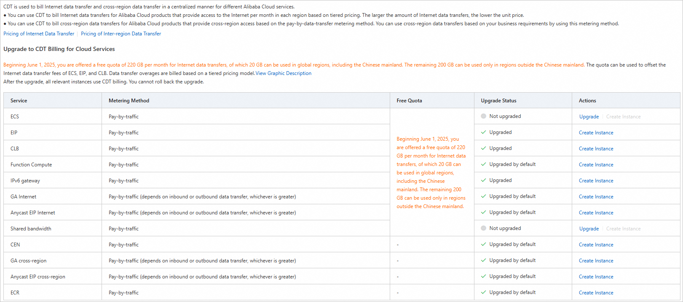Create Instance for Anycast EIP cross-region
The width and height of the screenshot is (683, 302).
596,277
